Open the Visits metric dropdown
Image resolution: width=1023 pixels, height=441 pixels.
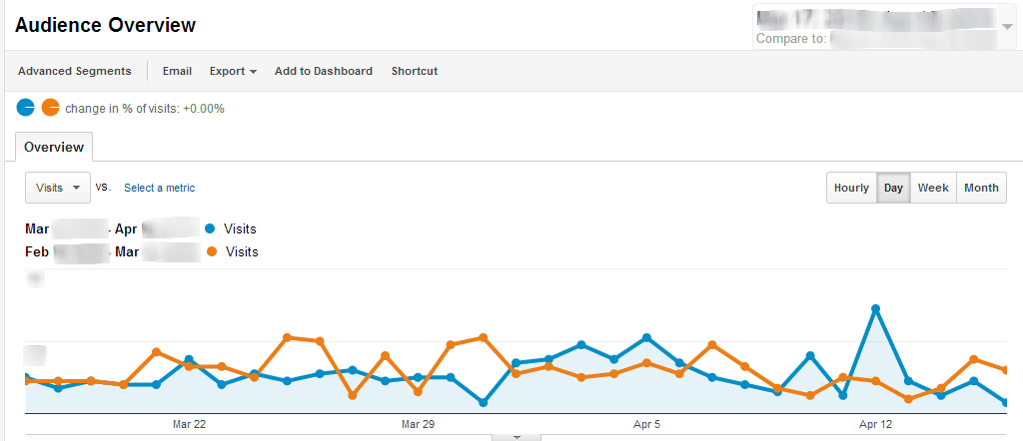pyautogui.click(x=57, y=188)
